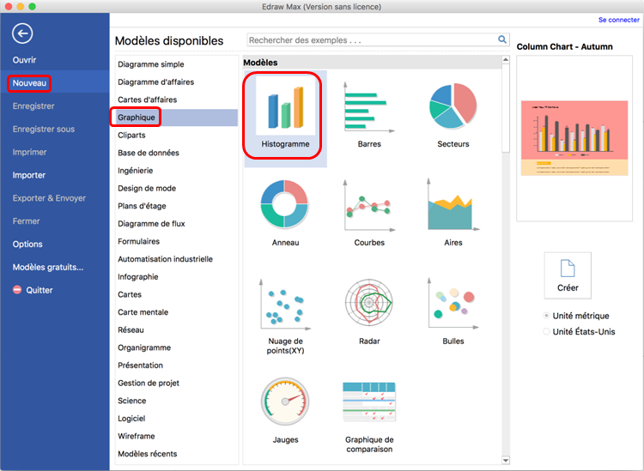This screenshot has width=644, height=471.
Task: Select Logiciel category
Action: tap(131, 418)
